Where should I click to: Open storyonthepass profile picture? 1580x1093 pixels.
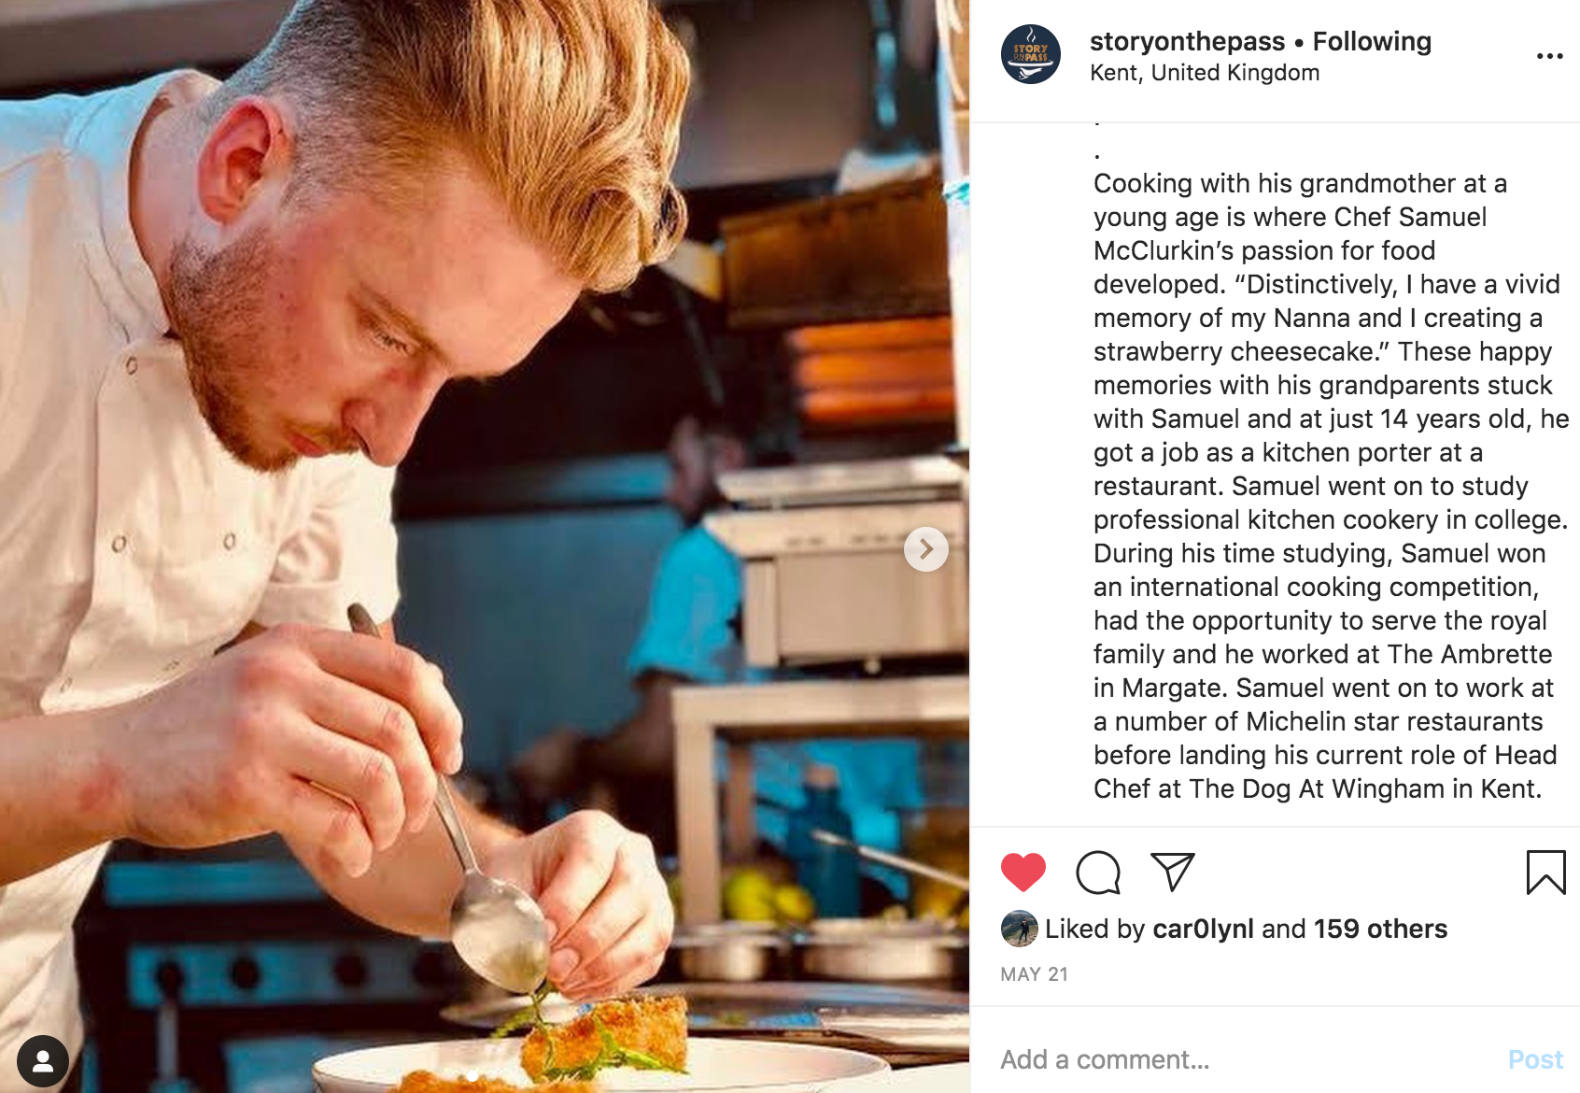pos(1030,54)
